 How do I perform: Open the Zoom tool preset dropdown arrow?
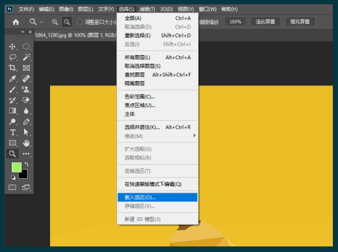(42, 22)
